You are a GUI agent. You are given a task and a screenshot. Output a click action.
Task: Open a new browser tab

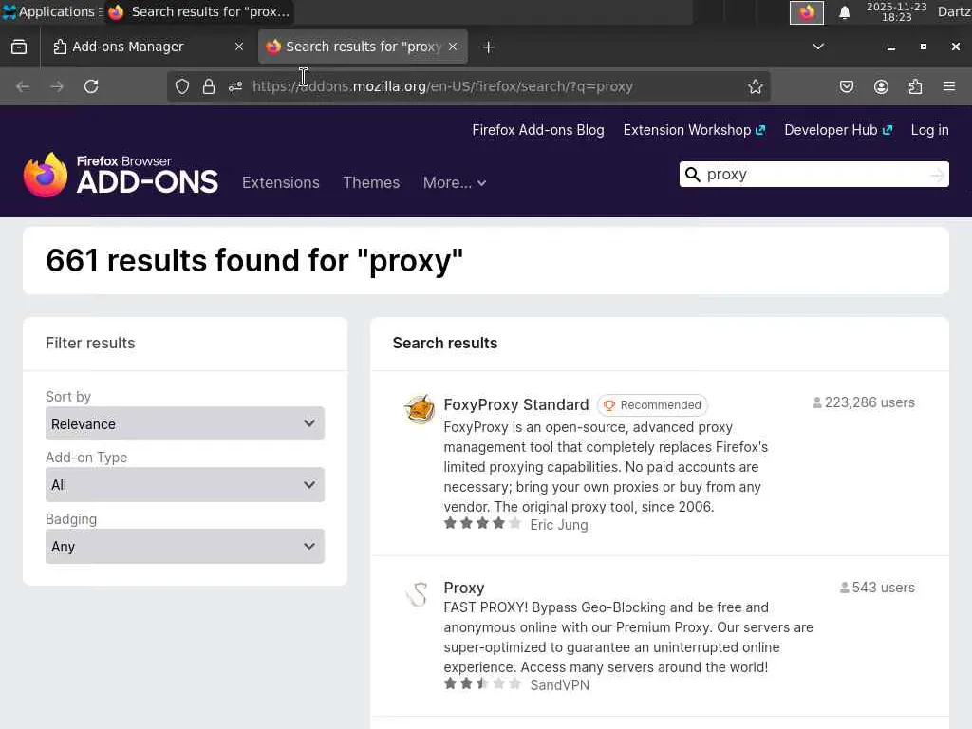[488, 47]
